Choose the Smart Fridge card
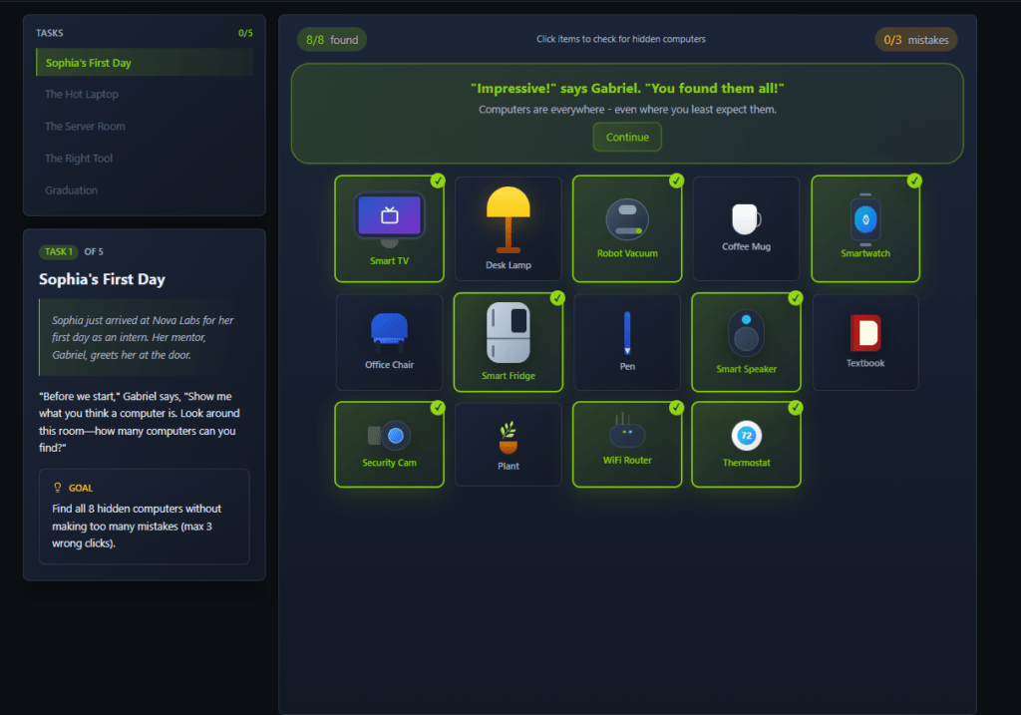 [509, 342]
